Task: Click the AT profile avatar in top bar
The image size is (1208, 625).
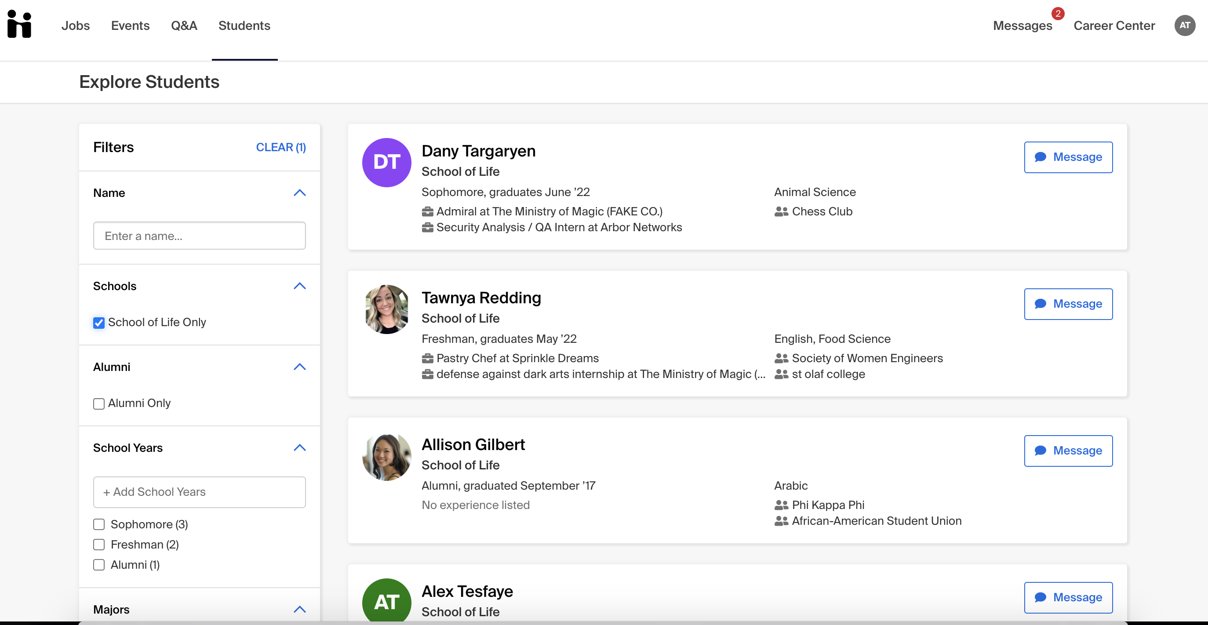Action: pyautogui.click(x=1185, y=26)
